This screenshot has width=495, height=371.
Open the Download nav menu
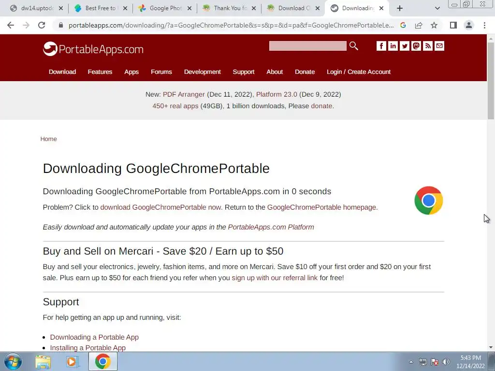pyautogui.click(x=62, y=71)
